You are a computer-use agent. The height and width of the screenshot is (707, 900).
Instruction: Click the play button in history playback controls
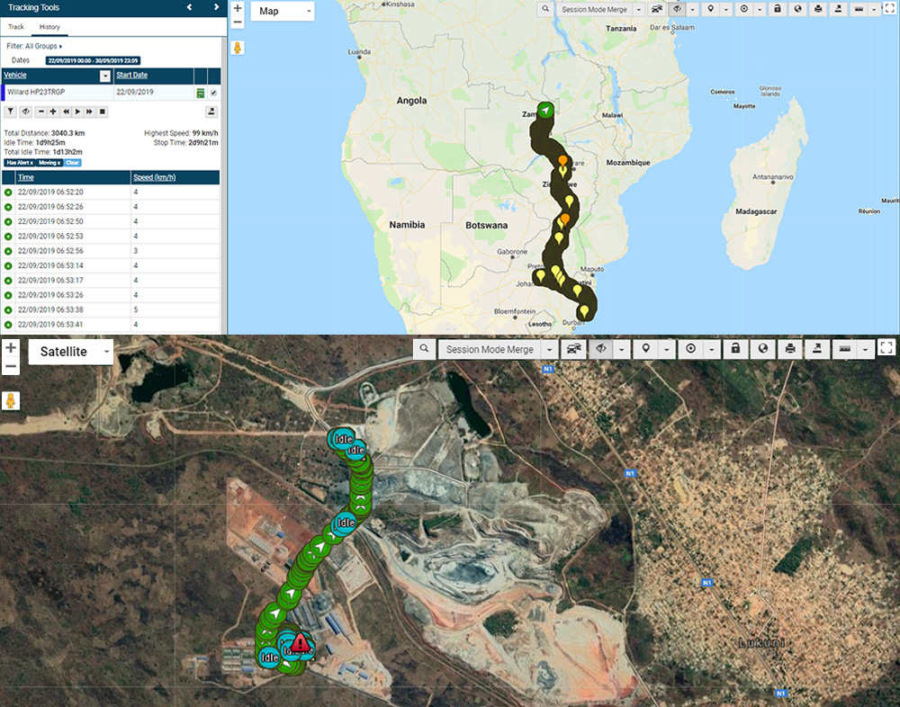coord(78,112)
